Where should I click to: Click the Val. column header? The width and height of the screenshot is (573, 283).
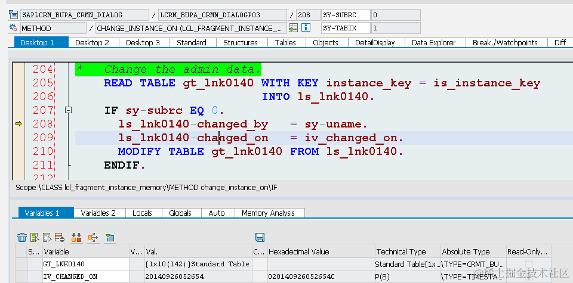[198, 251]
